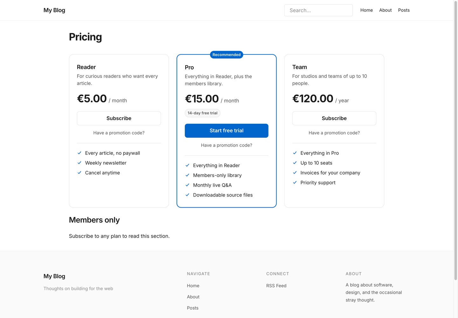Click the checkmark beside Priority support
This screenshot has width=458, height=318.
coord(295,183)
